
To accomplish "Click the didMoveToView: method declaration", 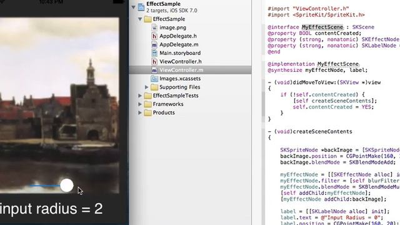I will point(324,82).
